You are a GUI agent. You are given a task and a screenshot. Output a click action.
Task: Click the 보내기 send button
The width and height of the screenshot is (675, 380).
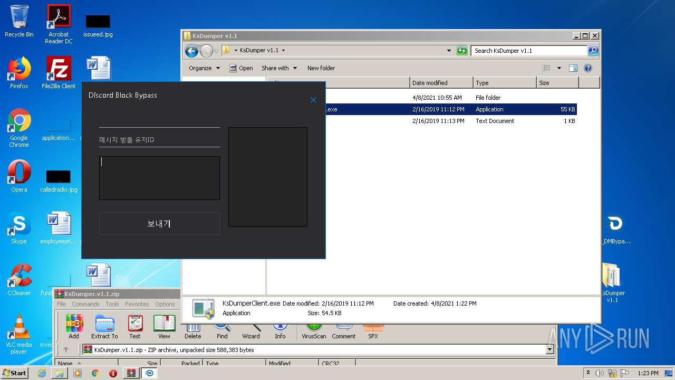click(x=159, y=223)
